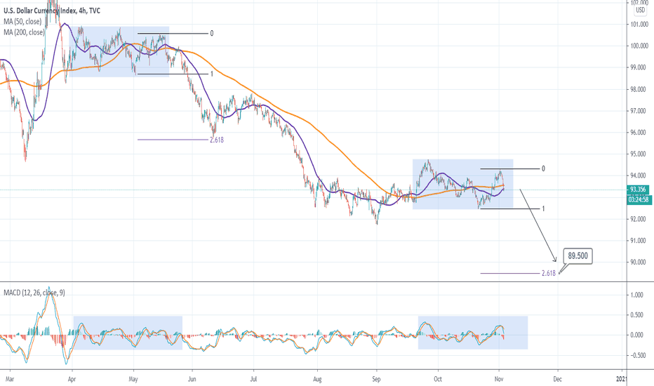The width and height of the screenshot is (654, 386).
Task: Click the 100.000 price axis label
Action: coord(639,46)
